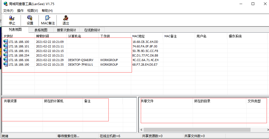Sort by the 搜索时间 column header
This screenshot has height=139, width=269.
(x=42, y=36)
